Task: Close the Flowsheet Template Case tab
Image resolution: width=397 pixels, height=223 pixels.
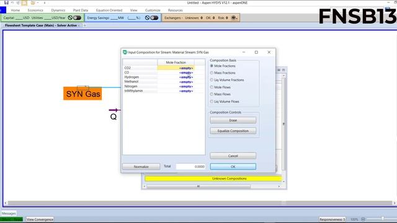Action: [x=79, y=25]
